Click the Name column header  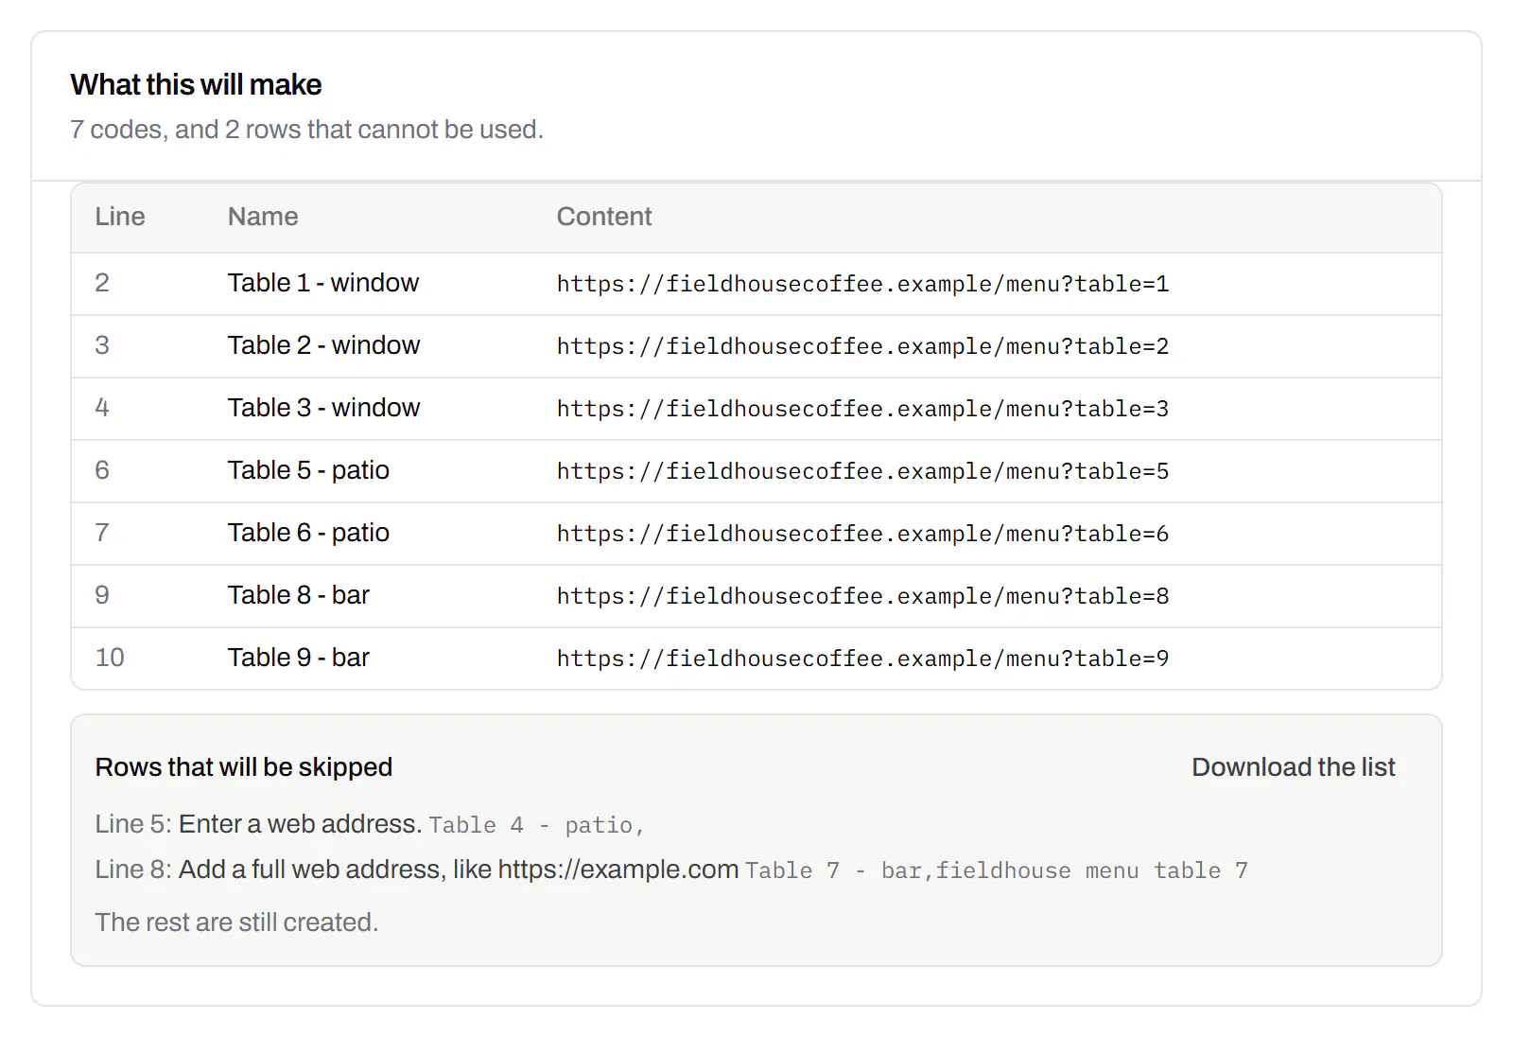263,217
